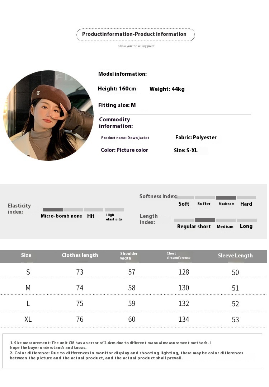Viewport: 269px width, 387px height.
Task: Select the dark Length index bar segment
Action: coord(204,220)
